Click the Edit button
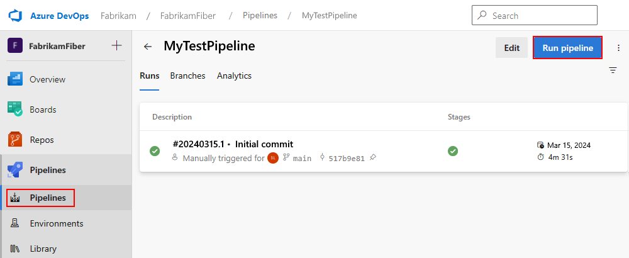The width and height of the screenshot is (629, 258). 511,48
